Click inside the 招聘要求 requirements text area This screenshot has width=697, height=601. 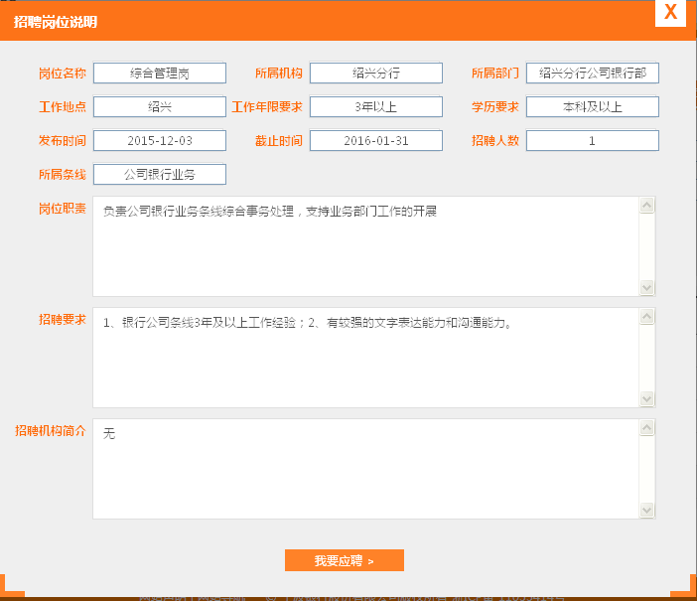click(365, 358)
